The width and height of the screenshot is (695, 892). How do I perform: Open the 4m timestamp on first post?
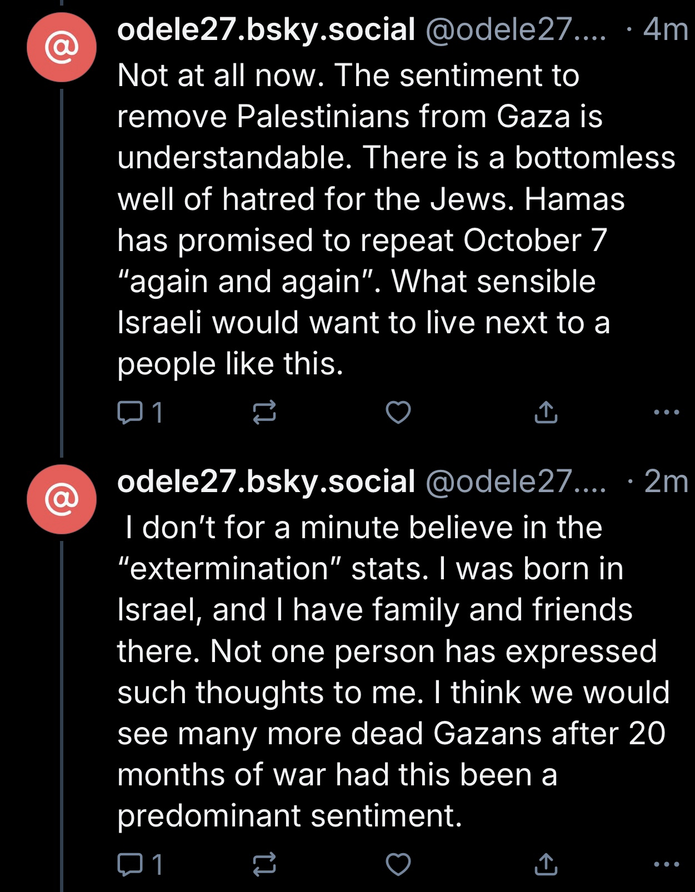665,29
